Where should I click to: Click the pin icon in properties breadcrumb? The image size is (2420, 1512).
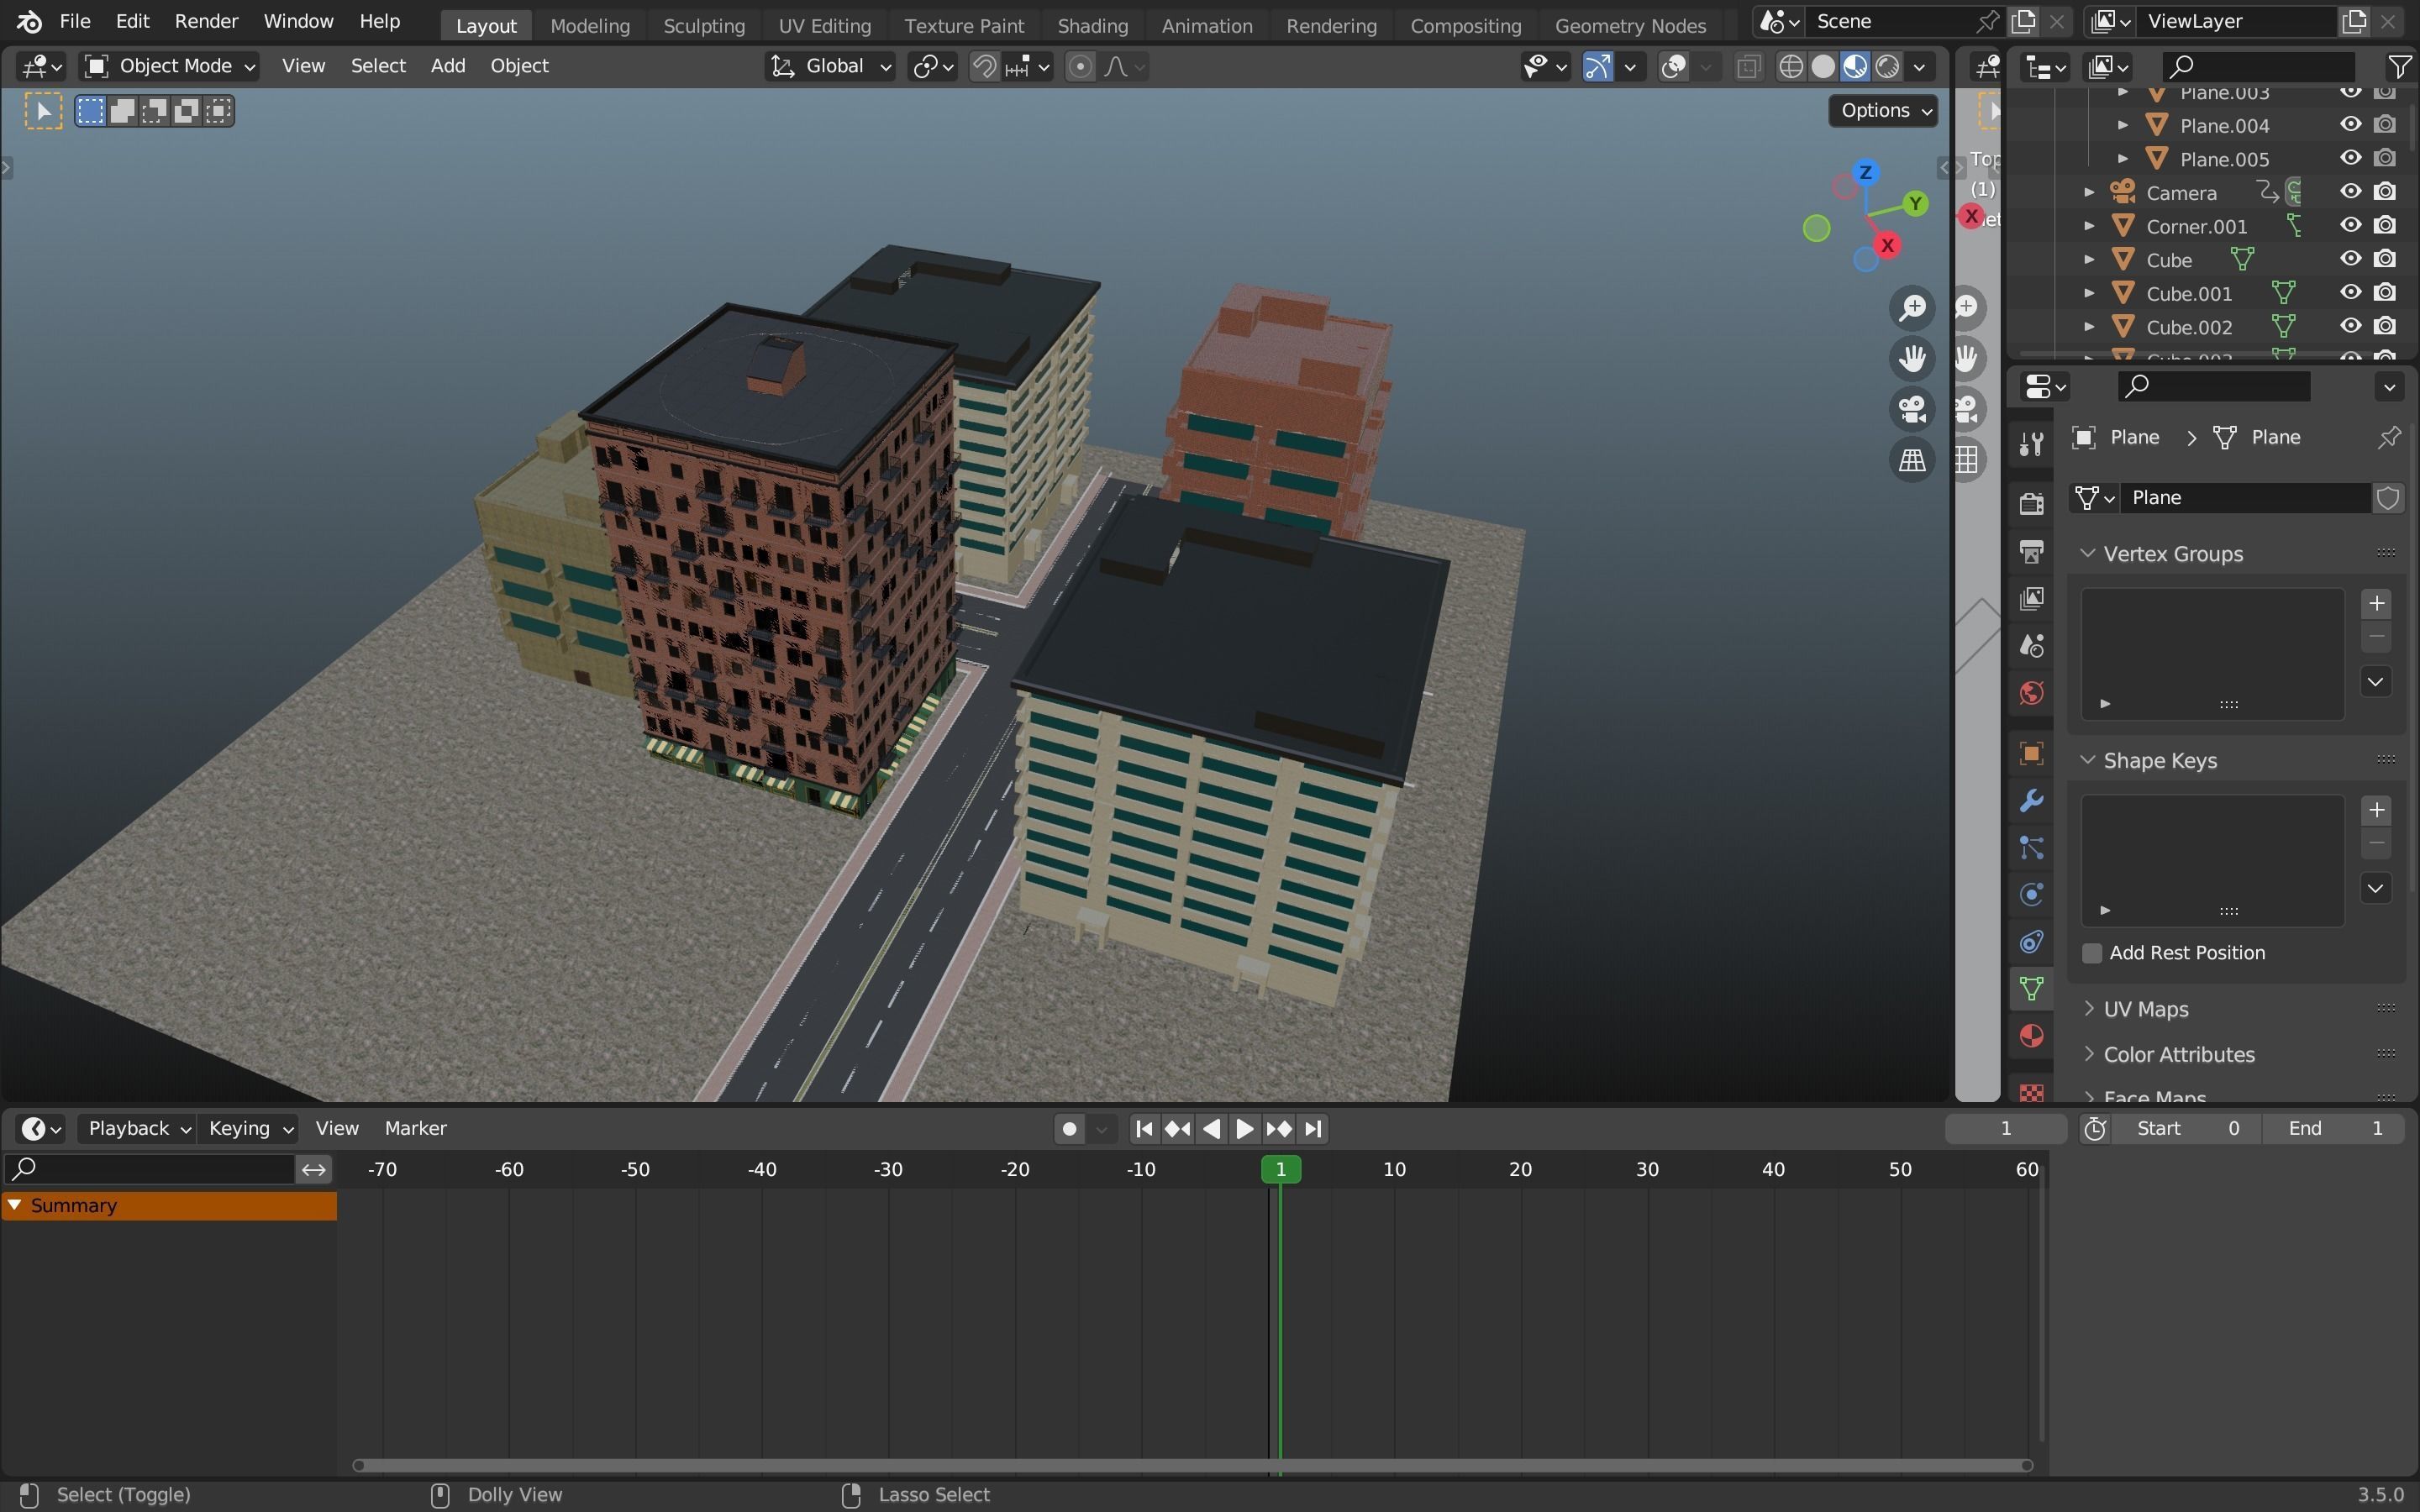2389,437
